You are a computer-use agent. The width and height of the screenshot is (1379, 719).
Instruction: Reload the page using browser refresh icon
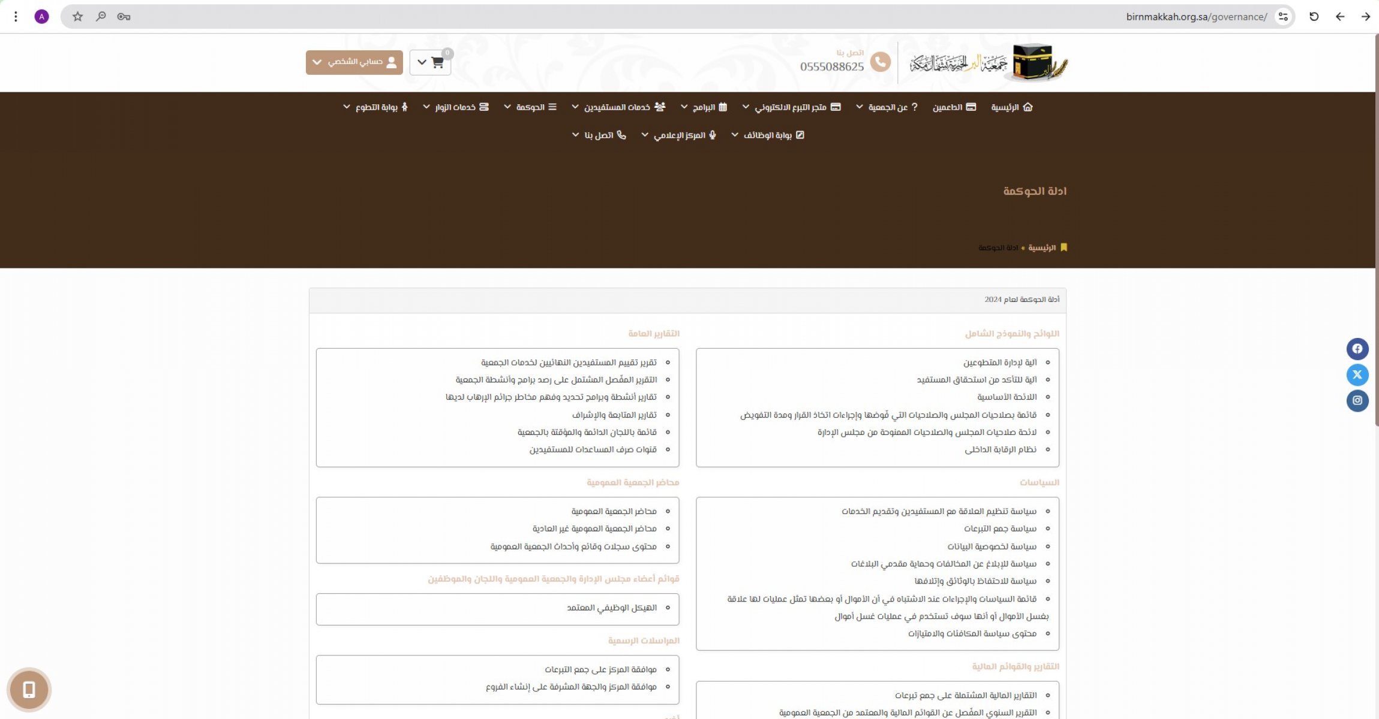coord(1314,17)
